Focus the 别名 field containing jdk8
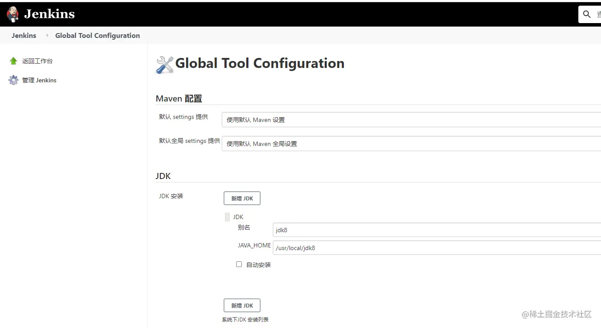 [x=437, y=230]
